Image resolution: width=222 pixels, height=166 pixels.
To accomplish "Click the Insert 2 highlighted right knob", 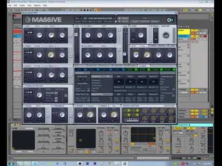I will (114, 115).
